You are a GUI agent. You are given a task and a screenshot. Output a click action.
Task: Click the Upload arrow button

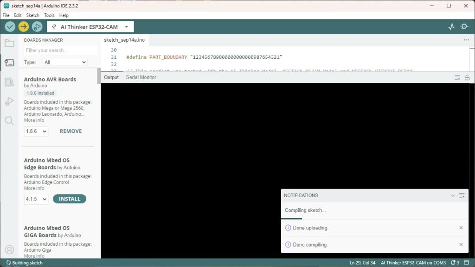pos(23,27)
